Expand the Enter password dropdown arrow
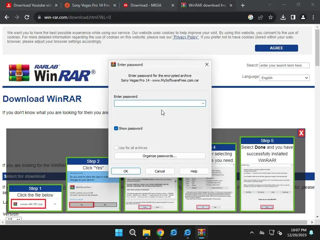 click(203, 103)
